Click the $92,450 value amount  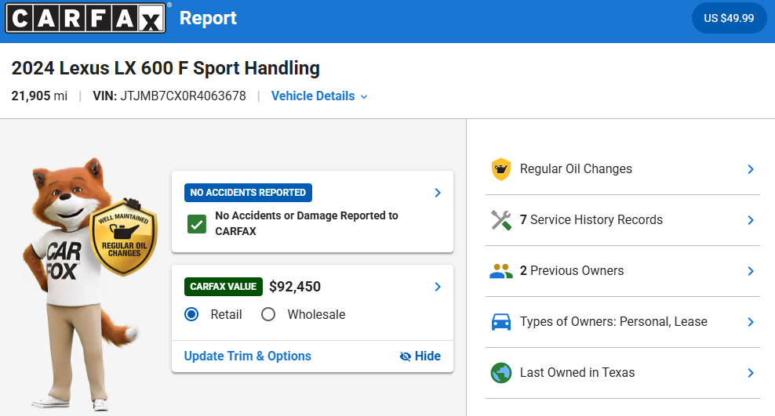coord(295,287)
